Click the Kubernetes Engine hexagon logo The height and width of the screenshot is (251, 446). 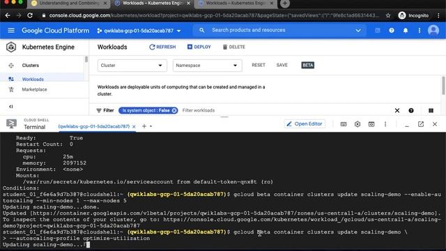click(x=11, y=47)
